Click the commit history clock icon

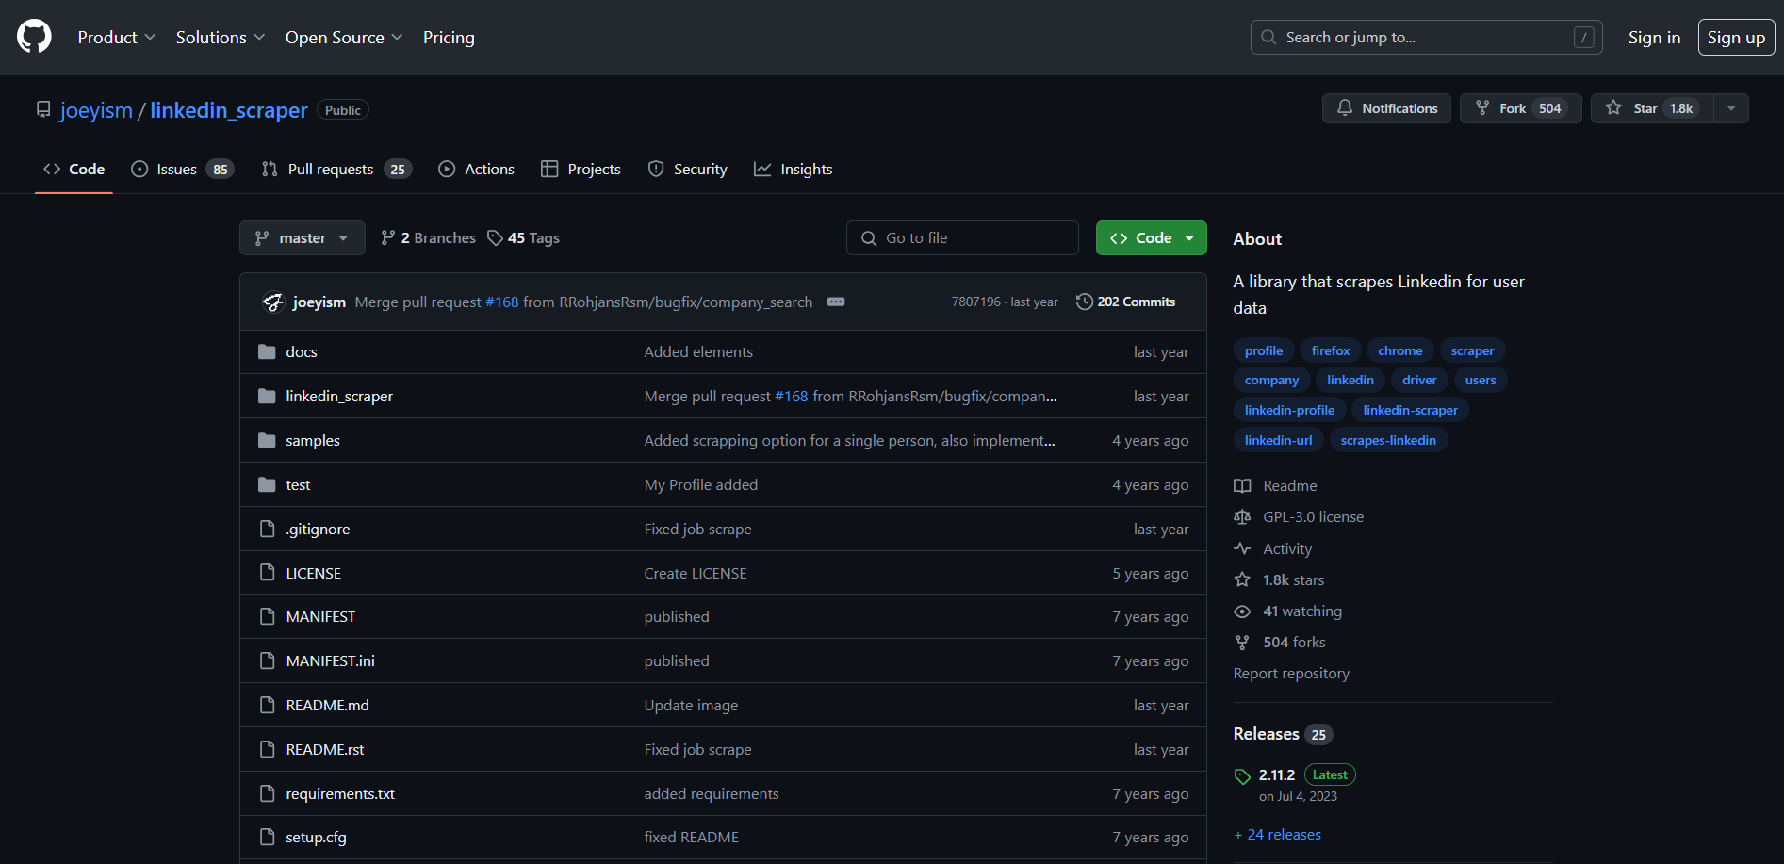[x=1084, y=302]
